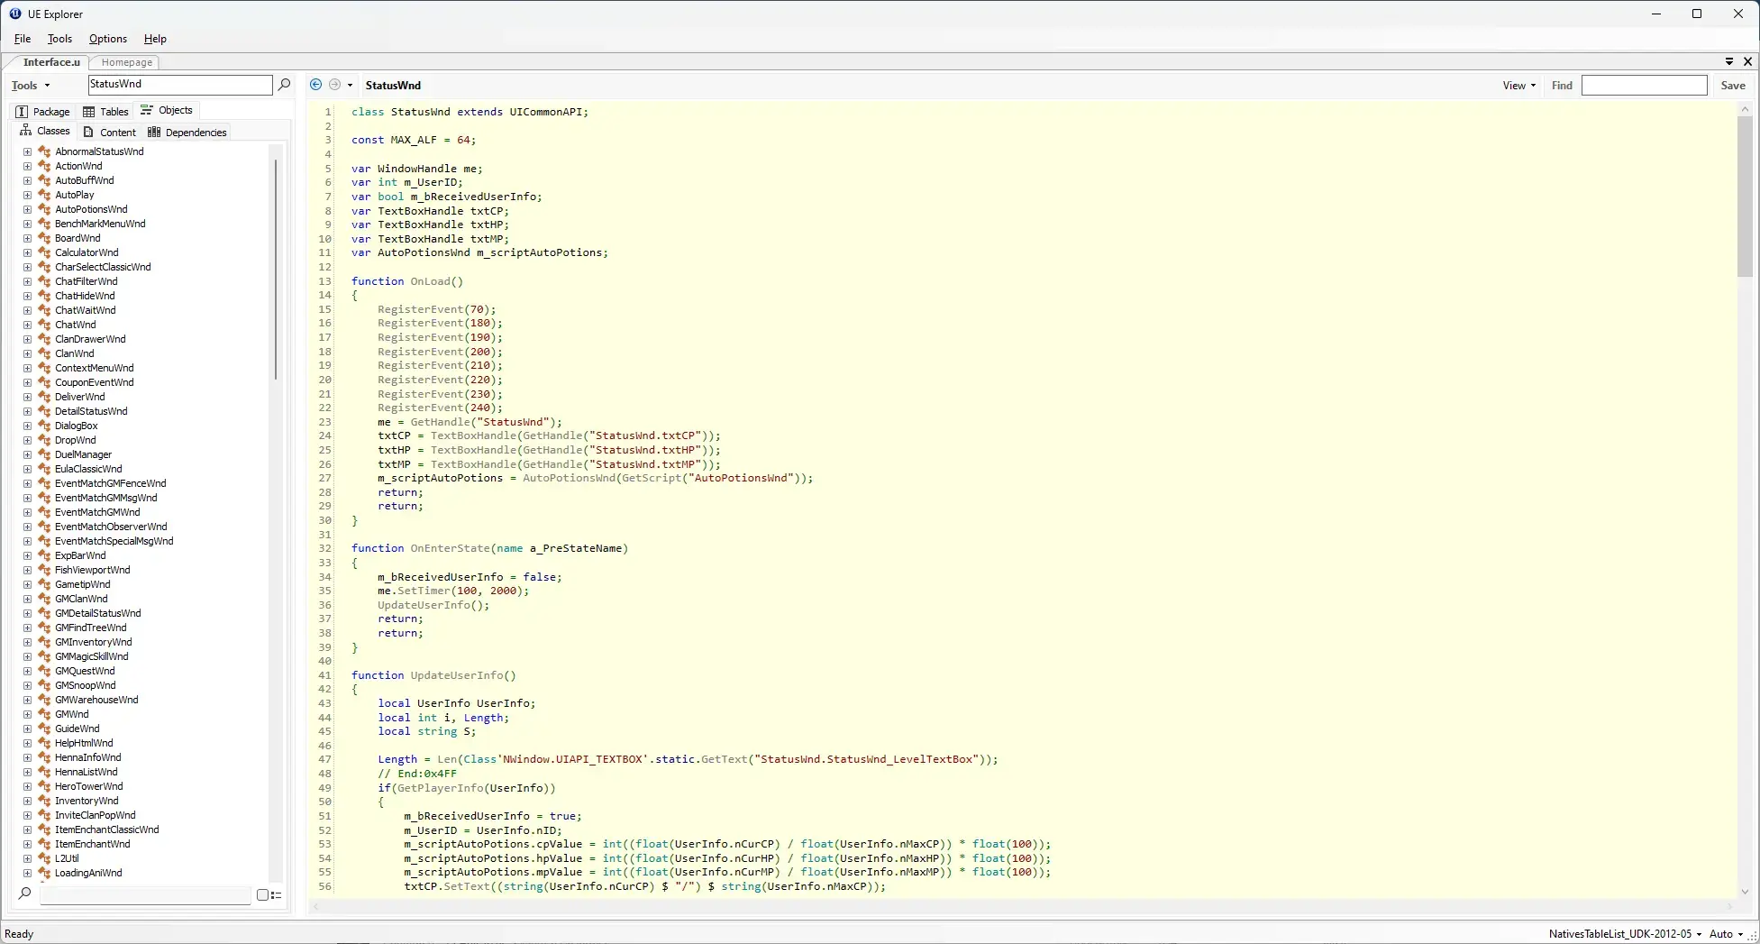
Task: Click the class icon beside DialogBox
Action: [44, 426]
